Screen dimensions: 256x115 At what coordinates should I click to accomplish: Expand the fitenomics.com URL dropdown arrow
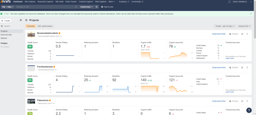53,104
